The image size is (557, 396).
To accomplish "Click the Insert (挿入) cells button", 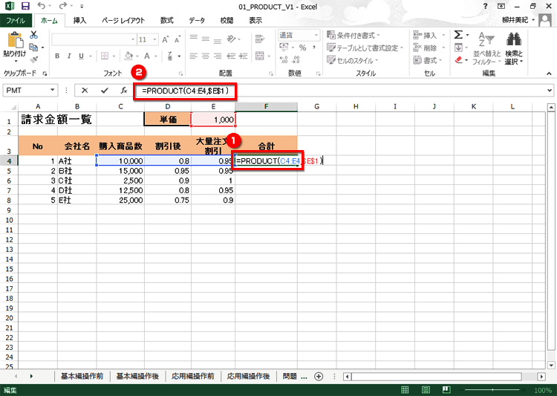I will [x=429, y=35].
